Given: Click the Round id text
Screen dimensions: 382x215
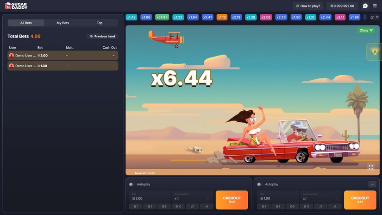Looking at the screenshot, I should [144, 173].
